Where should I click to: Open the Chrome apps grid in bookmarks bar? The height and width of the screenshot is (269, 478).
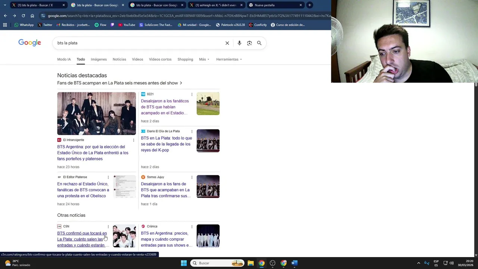point(5,25)
